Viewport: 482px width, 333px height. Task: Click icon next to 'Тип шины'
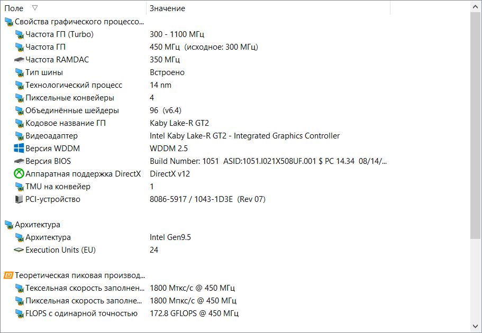click(x=19, y=72)
